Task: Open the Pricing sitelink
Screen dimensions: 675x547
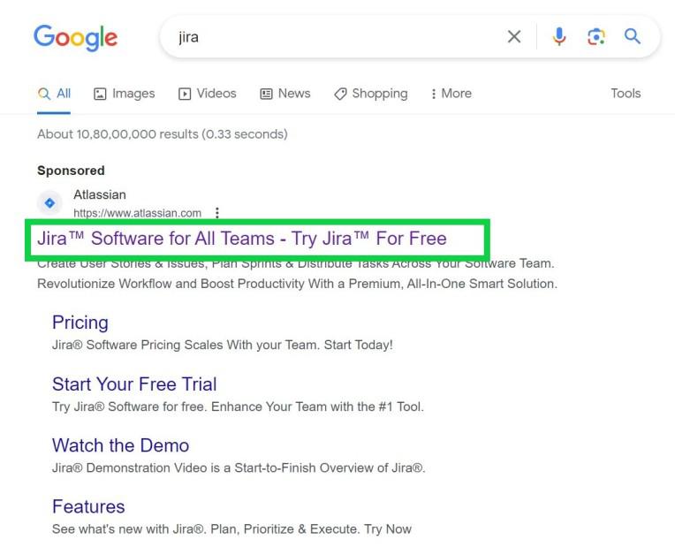Action: point(80,323)
